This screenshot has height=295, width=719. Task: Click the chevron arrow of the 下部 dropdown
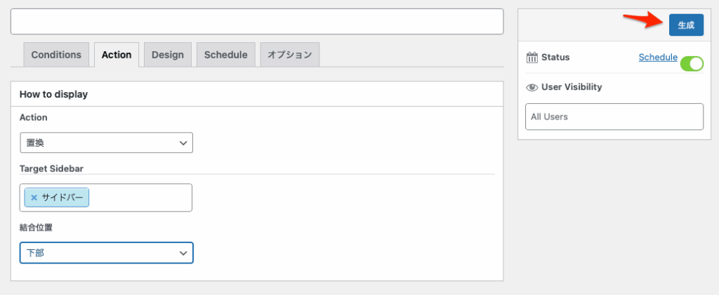click(x=183, y=254)
